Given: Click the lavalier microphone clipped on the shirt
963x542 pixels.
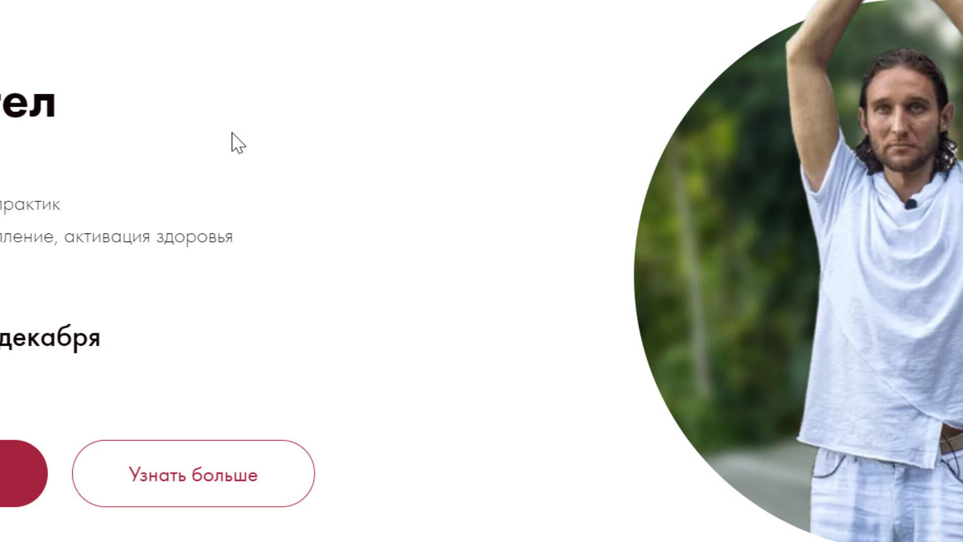Looking at the screenshot, I should [911, 204].
